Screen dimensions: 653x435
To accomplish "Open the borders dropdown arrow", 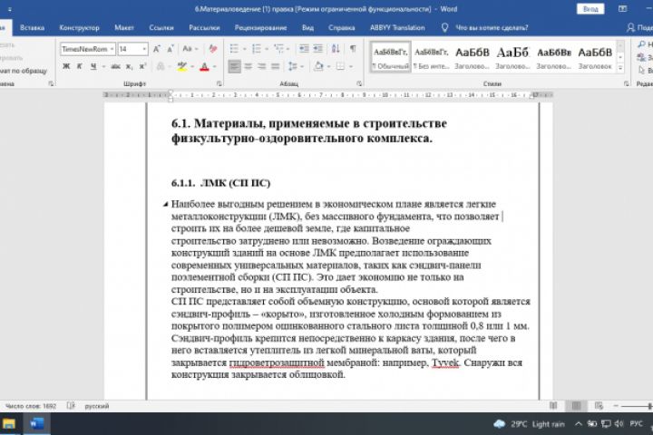I will click(x=351, y=66).
